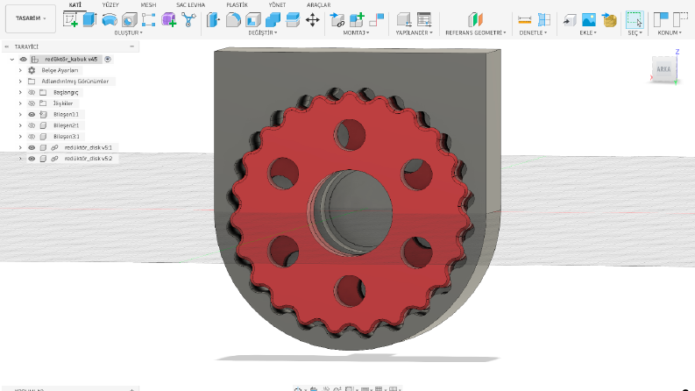Screen dimensions: 695x391
Task: Minimize the TARAYICI panel with dash
Action: (x=131, y=46)
